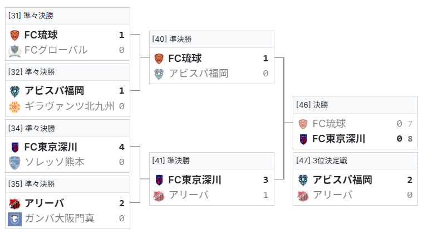Click the ガンバ大阪門真 team logo
The height and width of the screenshot is (238, 423).
click(14, 218)
